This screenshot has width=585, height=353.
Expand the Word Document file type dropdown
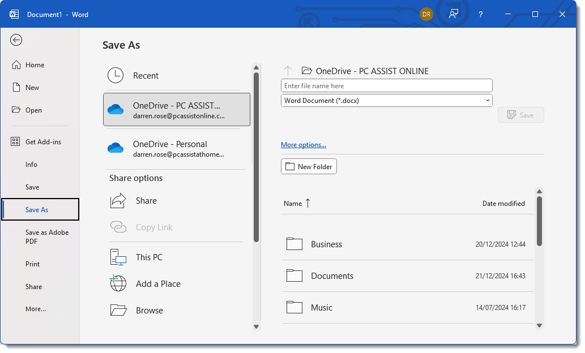387,101
